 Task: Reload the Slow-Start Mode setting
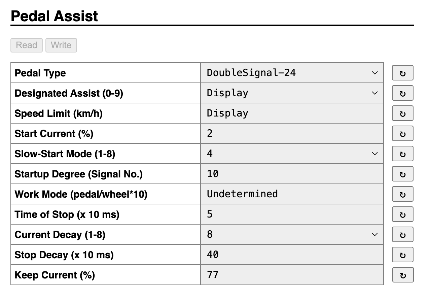click(x=402, y=154)
